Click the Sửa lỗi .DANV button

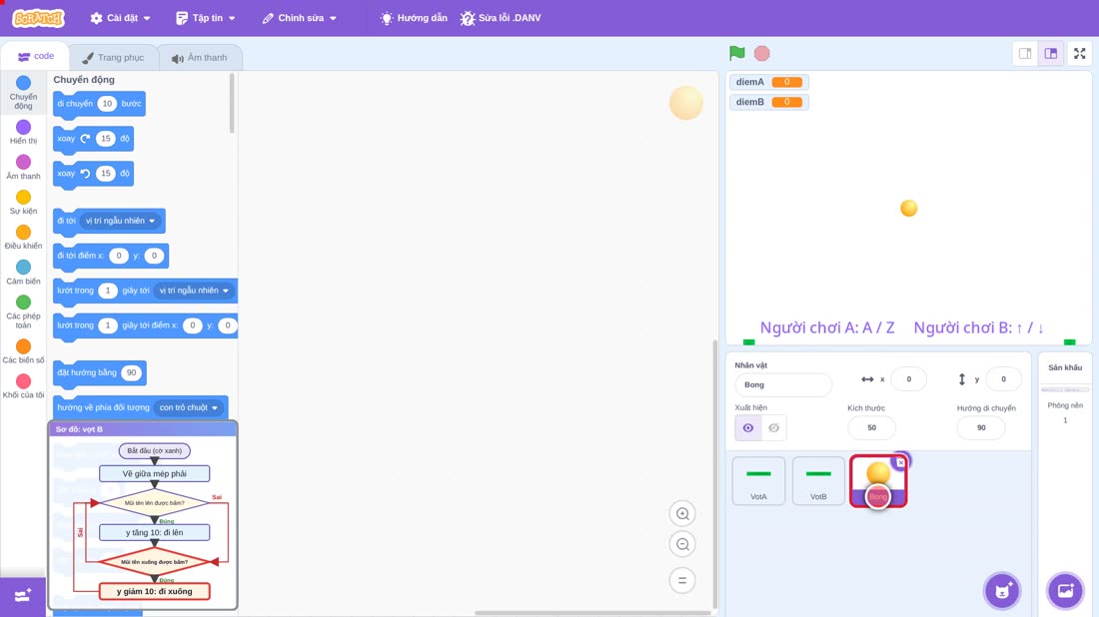click(501, 18)
